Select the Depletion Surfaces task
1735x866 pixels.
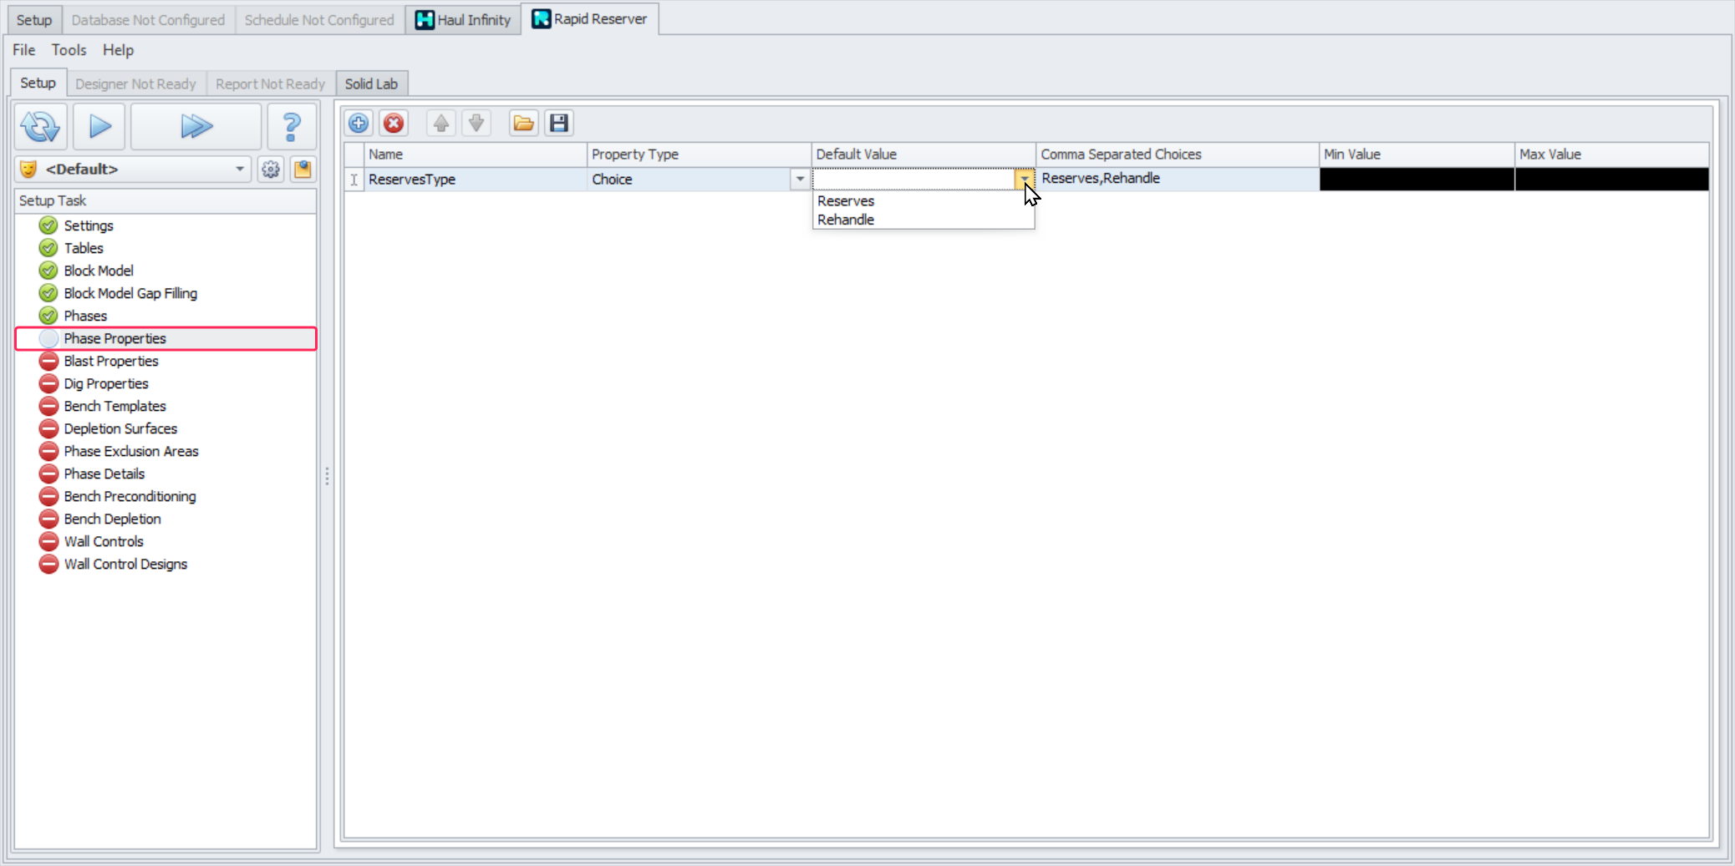click(120, 428)
